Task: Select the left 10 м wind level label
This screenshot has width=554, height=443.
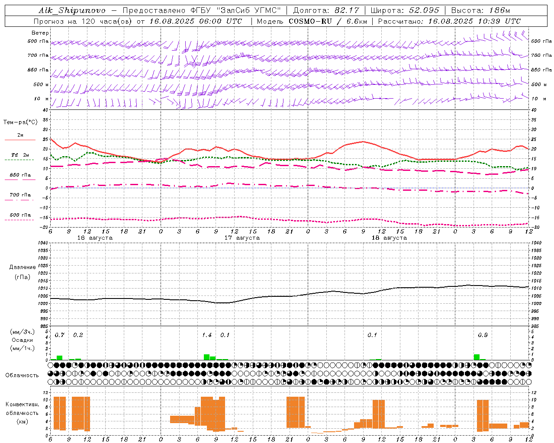Action: 42,99
